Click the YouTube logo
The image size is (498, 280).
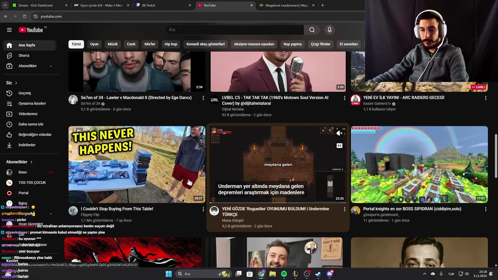pos(31,30)
